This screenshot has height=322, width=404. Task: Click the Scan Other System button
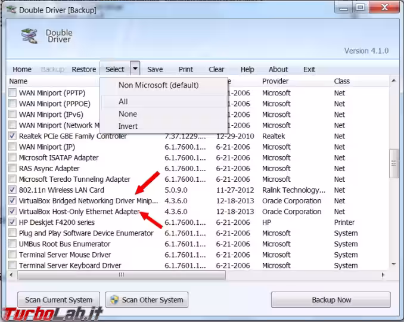[147, 300]
